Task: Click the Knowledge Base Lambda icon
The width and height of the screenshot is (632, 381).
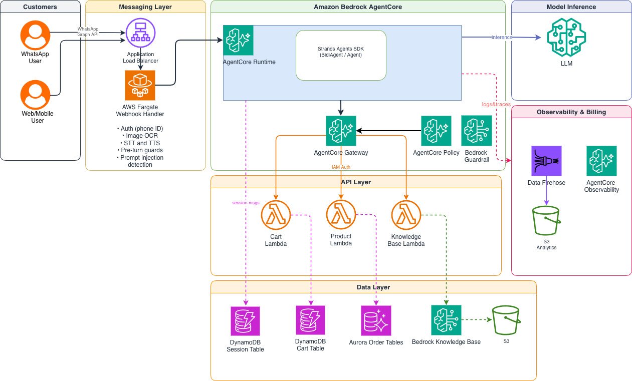Action: point(406,215)
